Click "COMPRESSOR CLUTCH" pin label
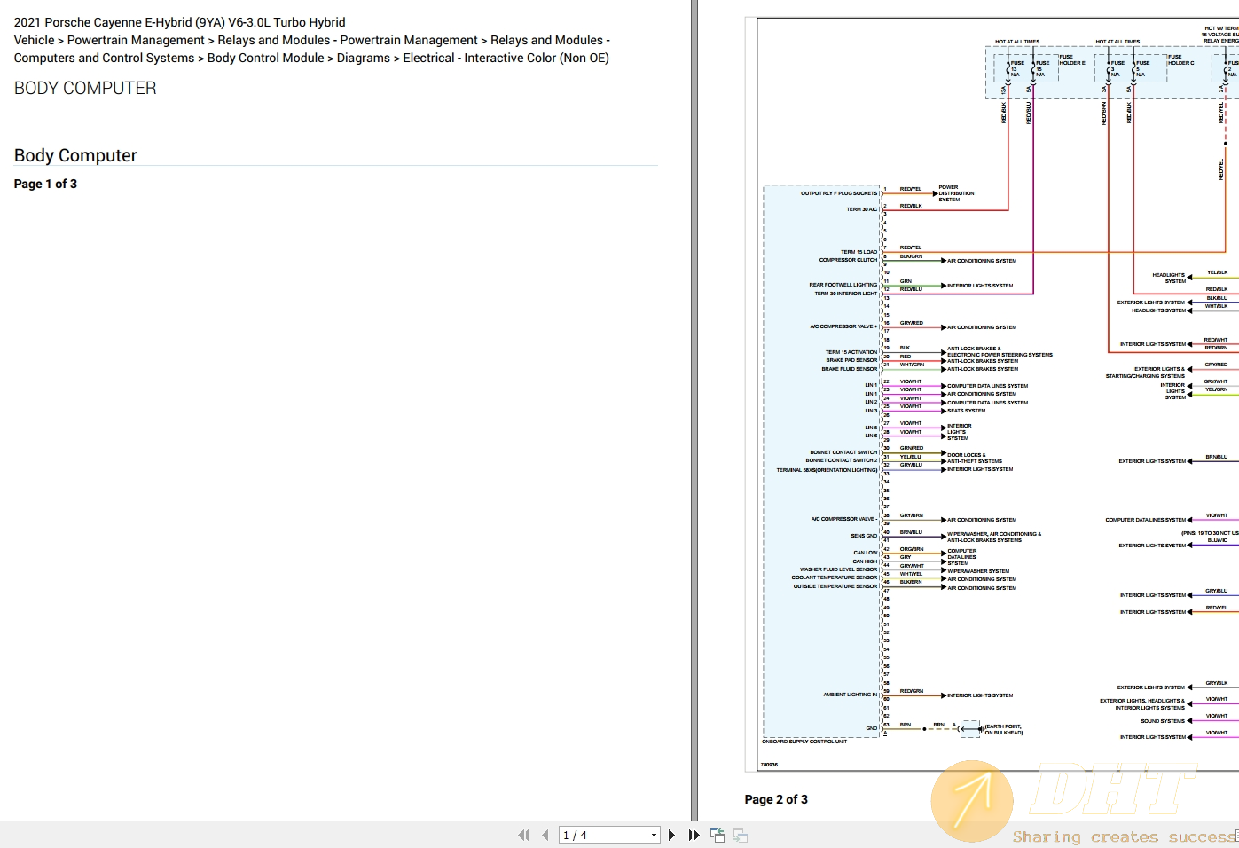Image resolution: width=1239 pixels, height=848 pixels. click(848, 260)
